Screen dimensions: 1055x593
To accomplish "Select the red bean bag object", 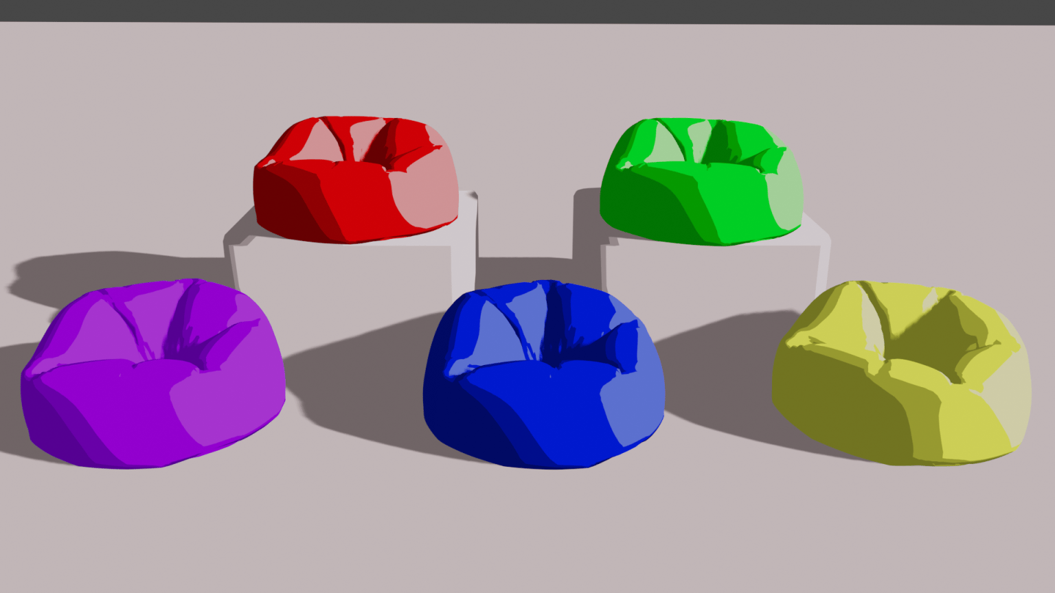I will click(356, 180).
